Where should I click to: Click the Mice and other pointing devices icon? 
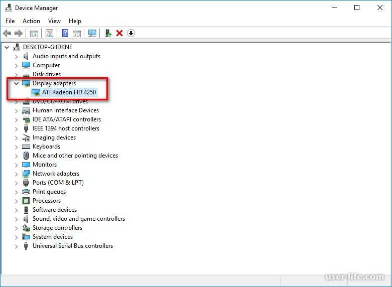tap(26, 156)
